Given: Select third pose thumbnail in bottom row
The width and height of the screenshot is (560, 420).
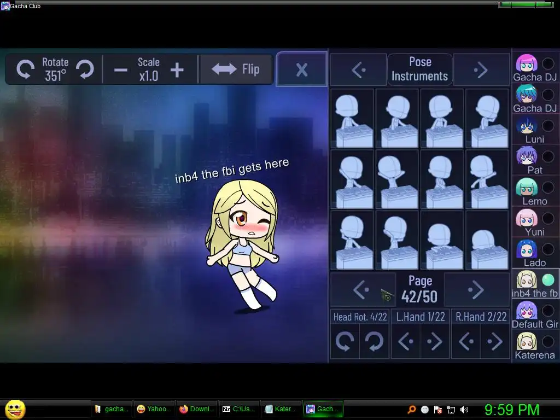Looking at the screenshot, I should [442, 240].
